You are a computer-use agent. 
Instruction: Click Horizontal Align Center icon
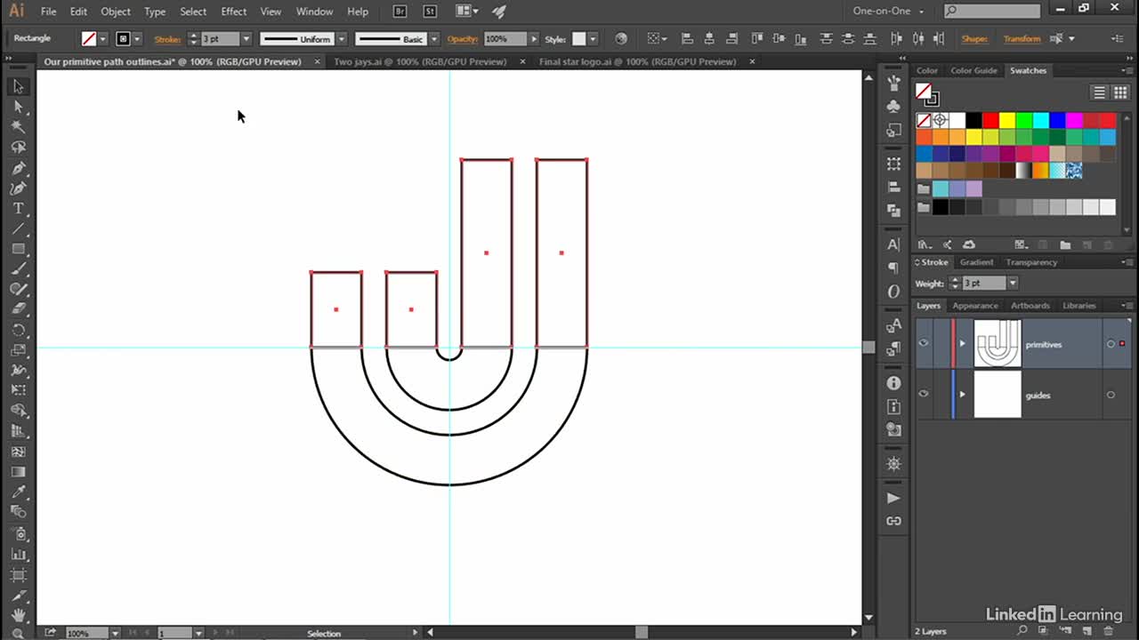[709, 39]
